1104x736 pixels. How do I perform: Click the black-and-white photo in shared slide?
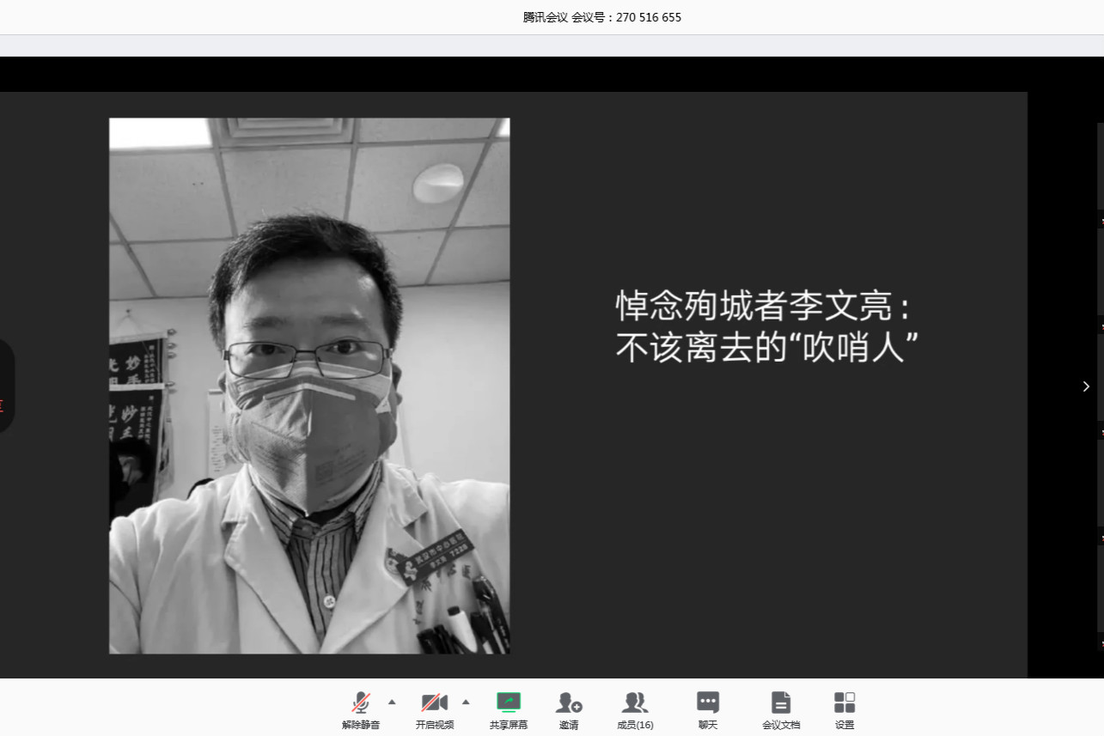click(x=309, y=386)
